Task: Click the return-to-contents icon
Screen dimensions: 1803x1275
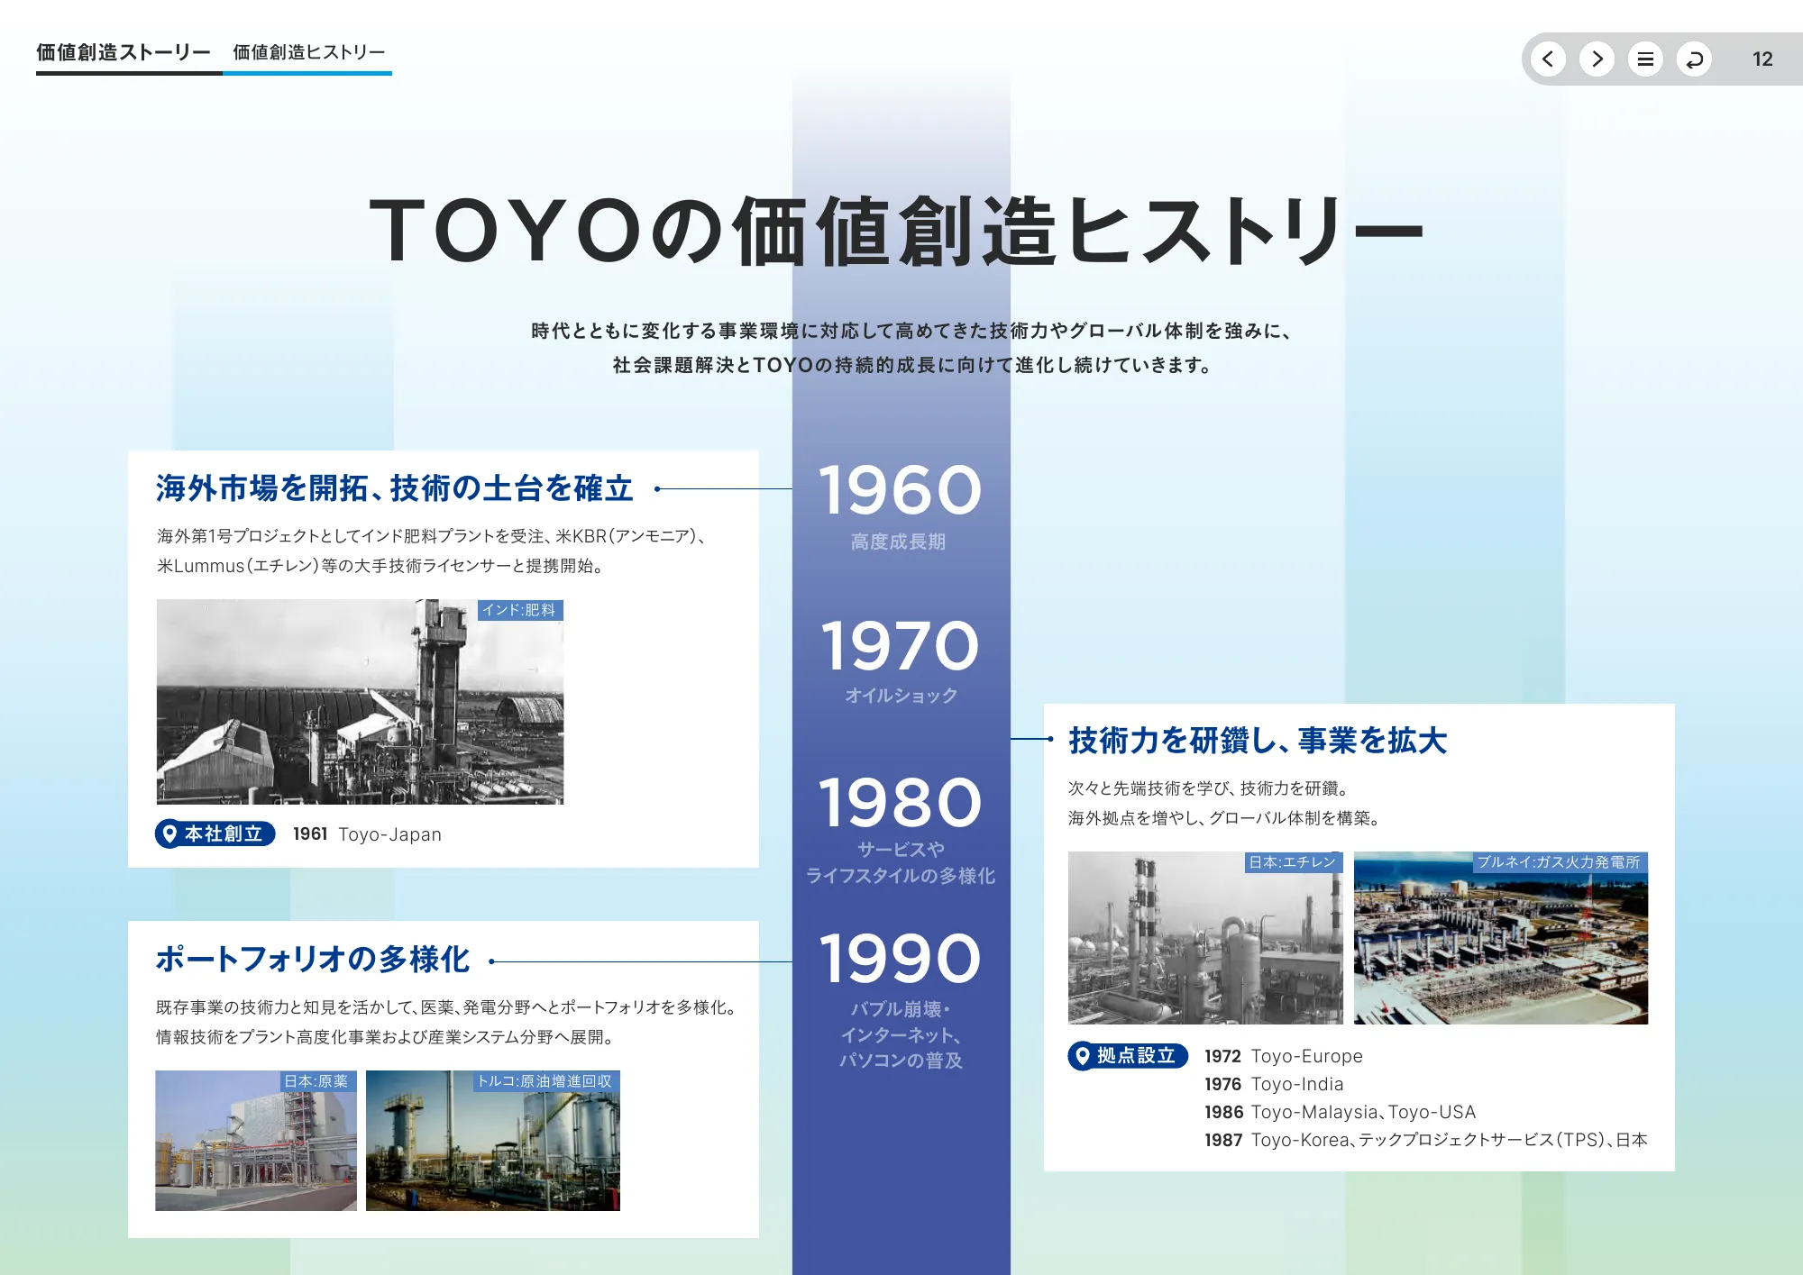Action: (1696, 59)
